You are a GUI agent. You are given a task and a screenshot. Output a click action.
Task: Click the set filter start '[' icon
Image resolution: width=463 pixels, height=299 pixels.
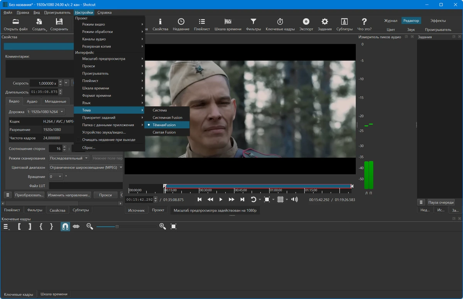(19, 227)
